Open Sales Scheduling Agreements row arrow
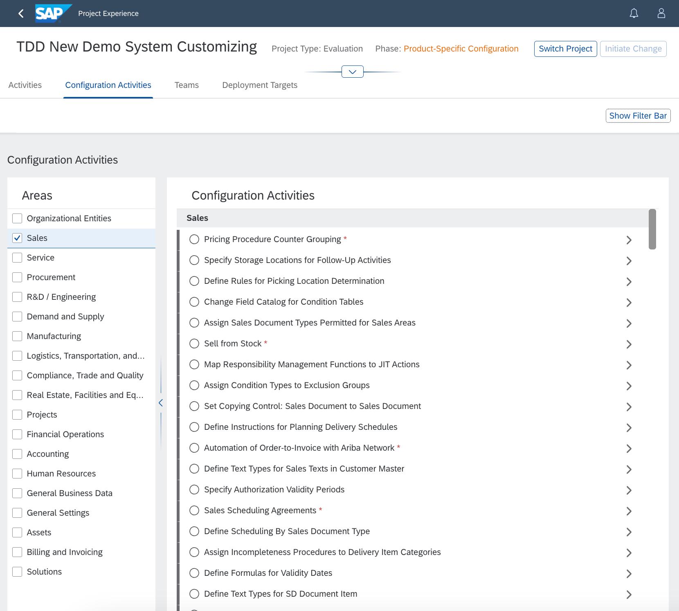The width and height of the screenshot is (679, 611). pyautogui.click(x=629, y=511)
